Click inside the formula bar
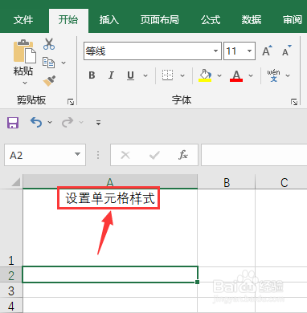Image resolution: width=307 pixels, height=313 pixels. pyautogui.click(x=254, y=155)
